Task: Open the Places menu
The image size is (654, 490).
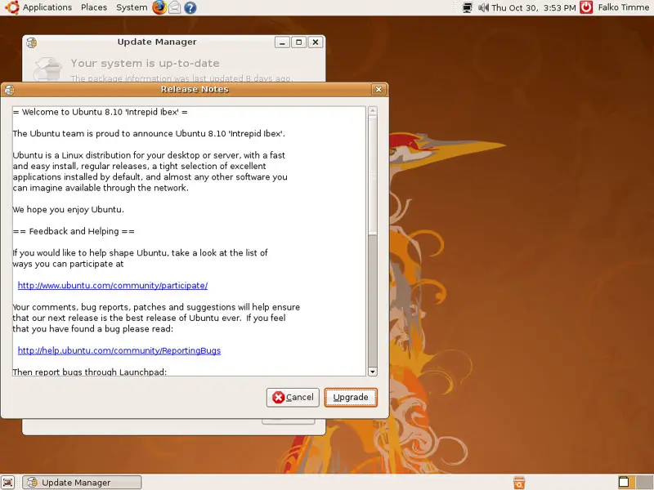Action: click(x=94, y=7)
